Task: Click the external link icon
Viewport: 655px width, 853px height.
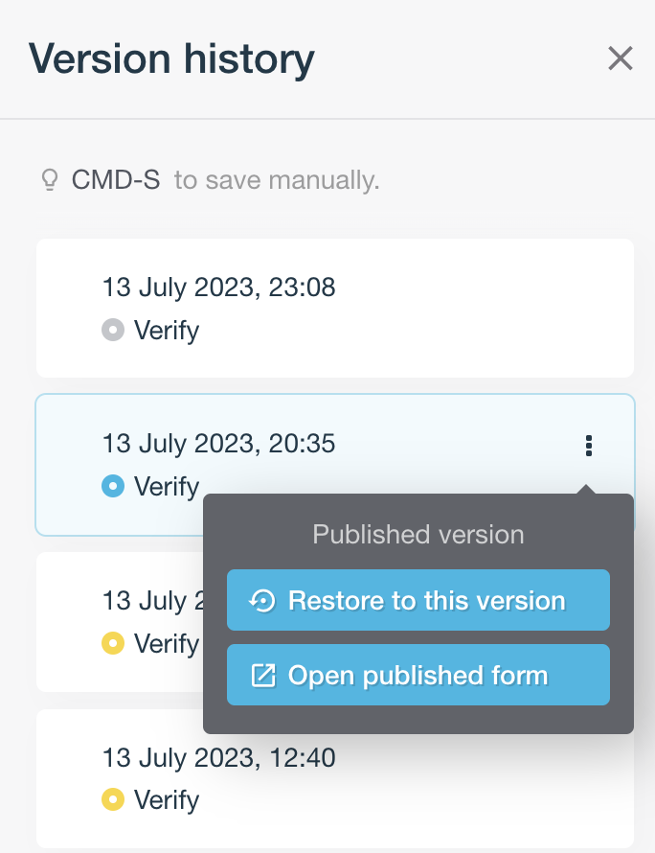Action: pyautogui.click(x=262, y=676)
